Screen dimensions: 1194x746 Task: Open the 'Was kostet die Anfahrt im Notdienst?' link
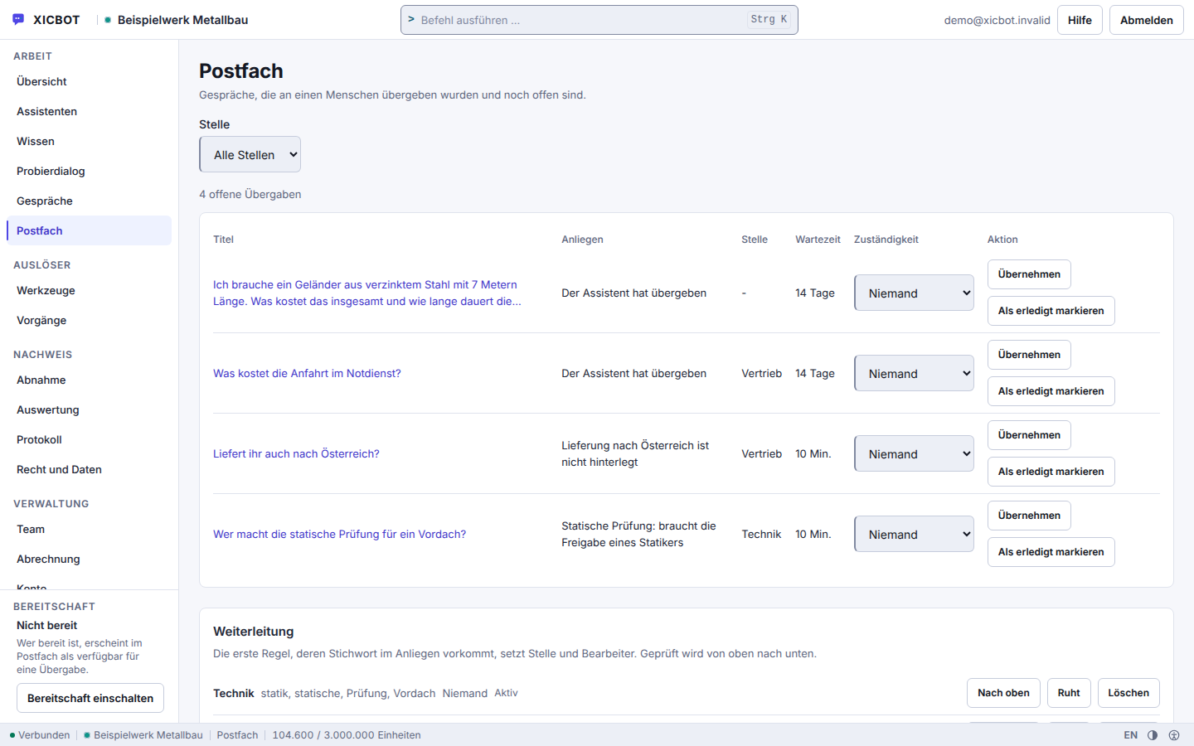click(x=307, y=373)
